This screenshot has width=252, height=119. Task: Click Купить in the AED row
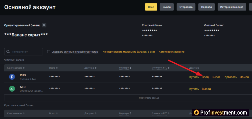coord(194,89)
